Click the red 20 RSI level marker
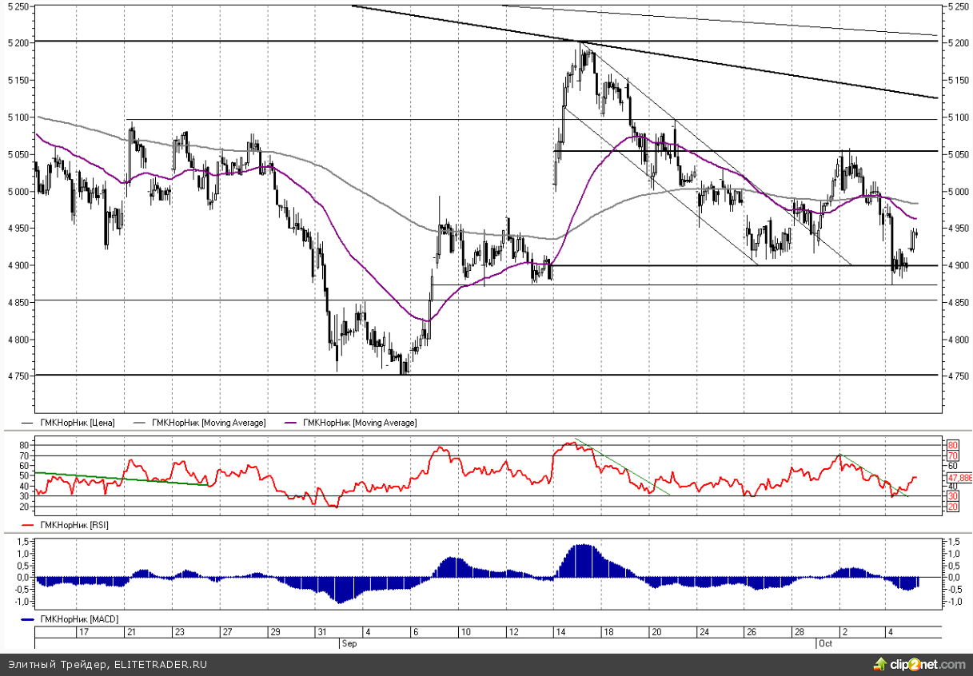 (x=952, y=507)
